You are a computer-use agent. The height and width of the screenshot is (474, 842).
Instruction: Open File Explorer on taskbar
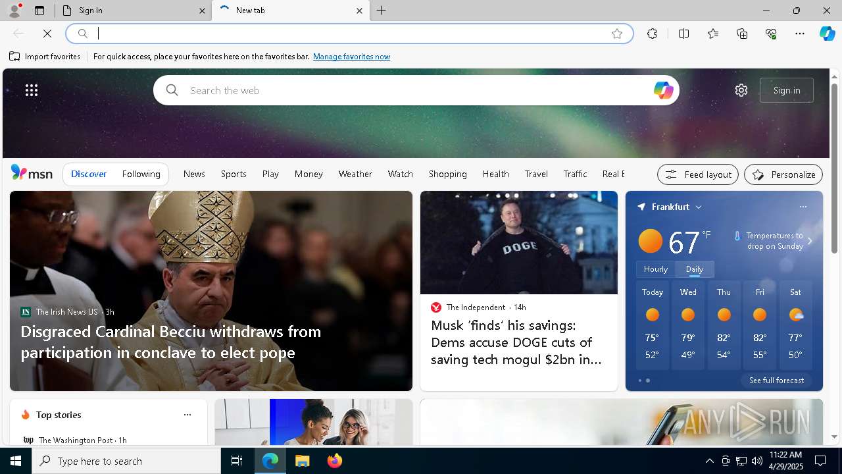[x=302, y=461]
